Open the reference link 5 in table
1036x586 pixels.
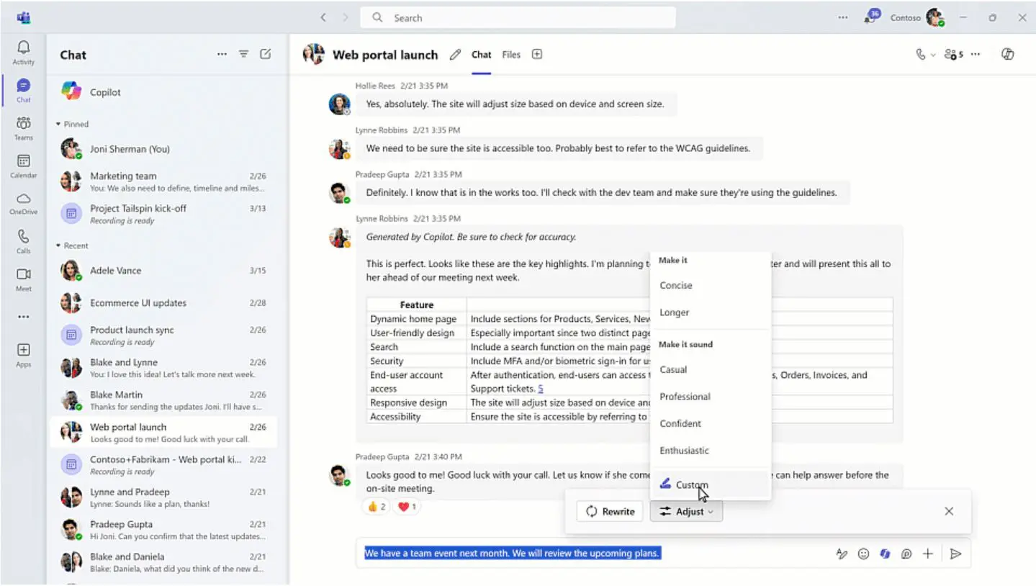[x=541, y=389]
